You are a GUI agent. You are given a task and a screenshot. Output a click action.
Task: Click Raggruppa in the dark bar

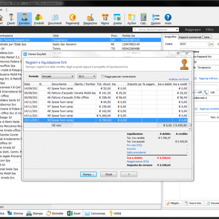tap(193, 30)
